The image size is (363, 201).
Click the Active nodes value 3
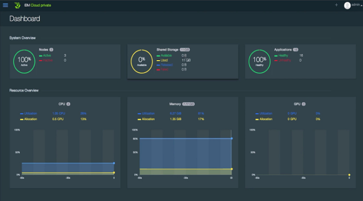pos(65,56)
